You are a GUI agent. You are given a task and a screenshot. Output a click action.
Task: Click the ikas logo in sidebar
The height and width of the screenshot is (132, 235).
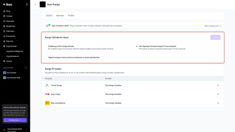pos(7,5)
